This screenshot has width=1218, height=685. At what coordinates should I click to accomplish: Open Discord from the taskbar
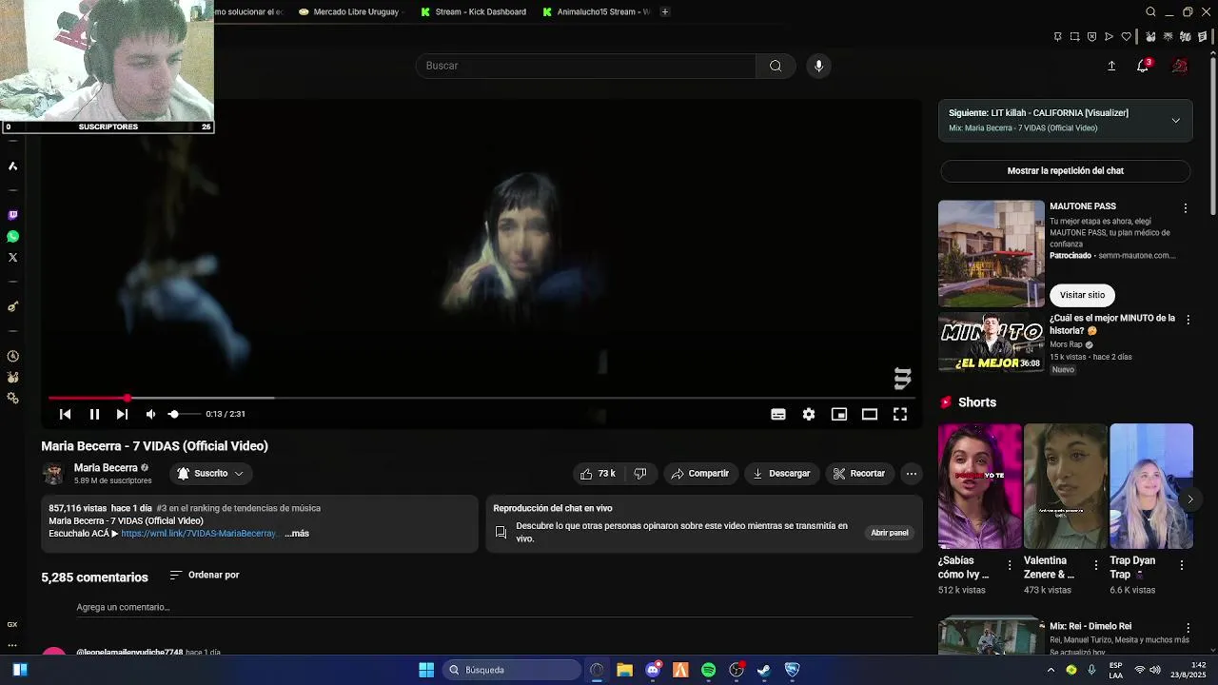pyautogui.click(x=653, y=670)
